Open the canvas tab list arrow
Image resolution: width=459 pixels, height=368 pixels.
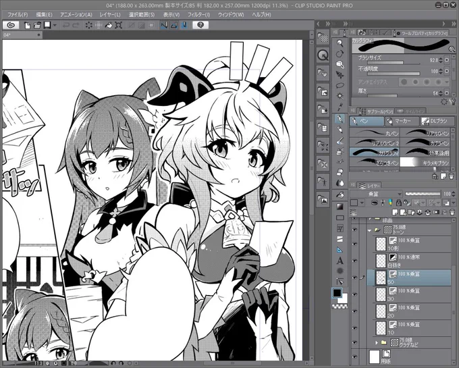pyautogui.click(x=311, y=35)
